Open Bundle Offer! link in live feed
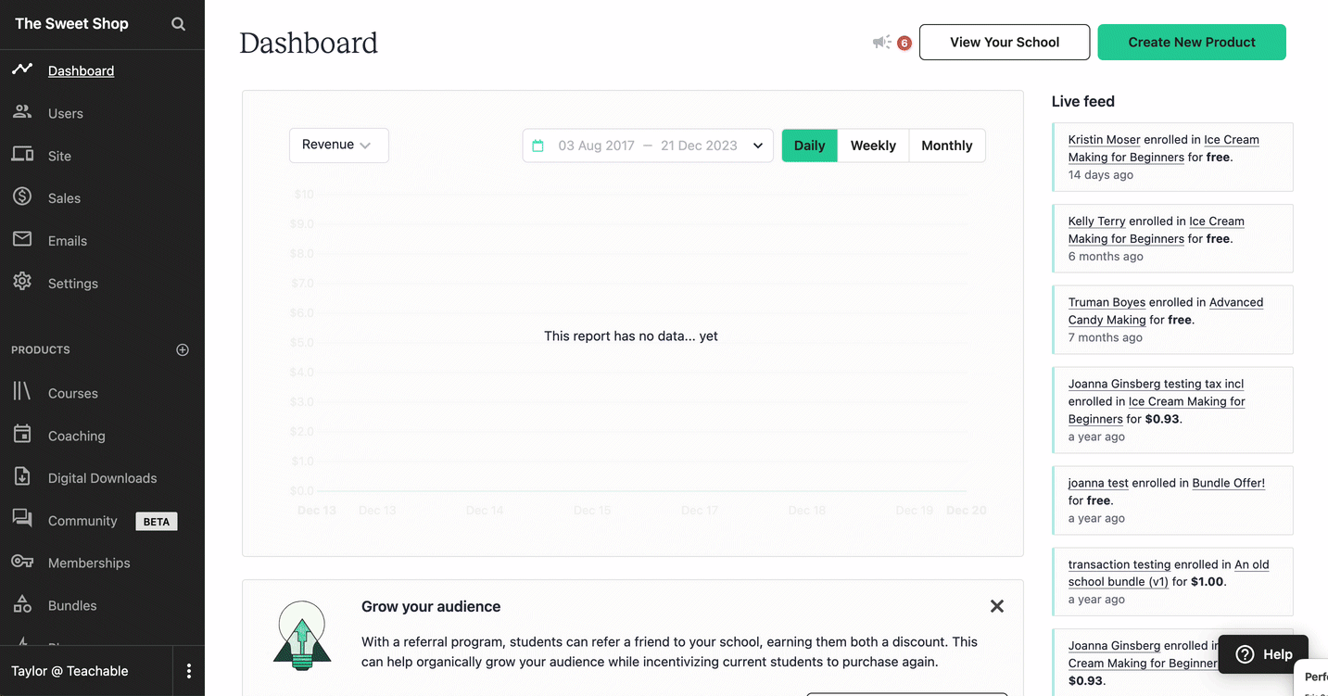 (x=1229, y=483)
